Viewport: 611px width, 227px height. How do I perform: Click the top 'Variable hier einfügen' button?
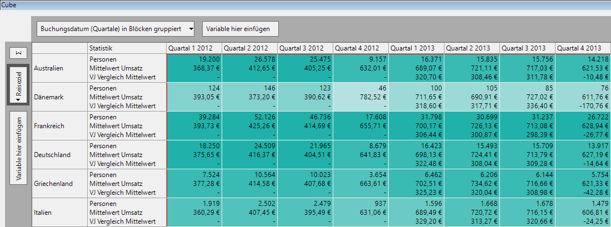[239, 28]
